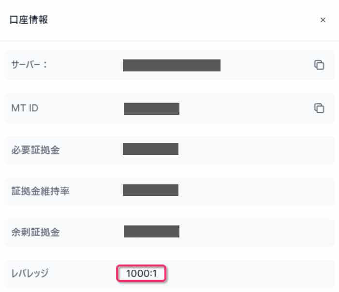Click the redacted server value
This screenshot has height=292, width=339.
coord(172,65)
